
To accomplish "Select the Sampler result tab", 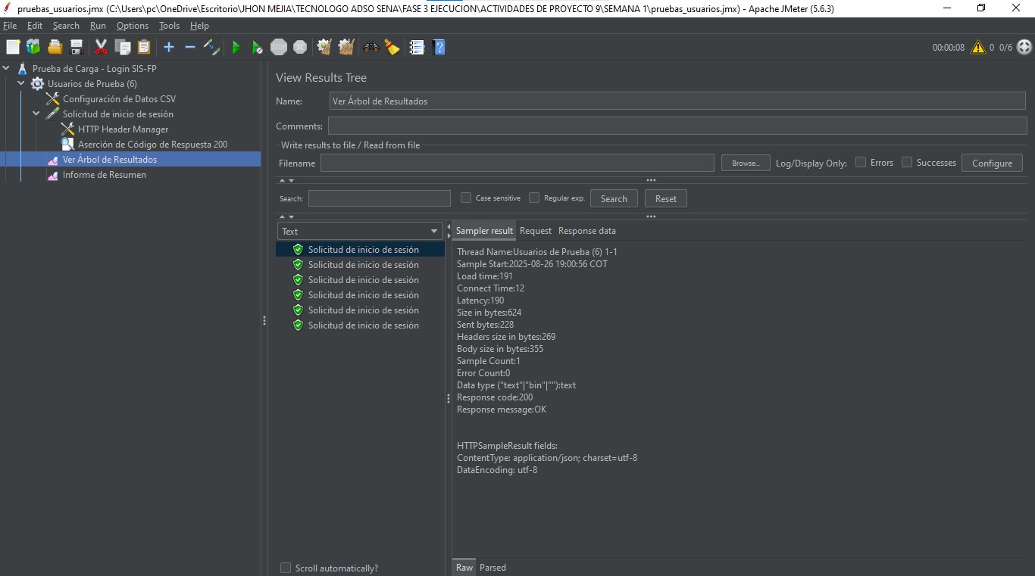I will pos(485,231).
